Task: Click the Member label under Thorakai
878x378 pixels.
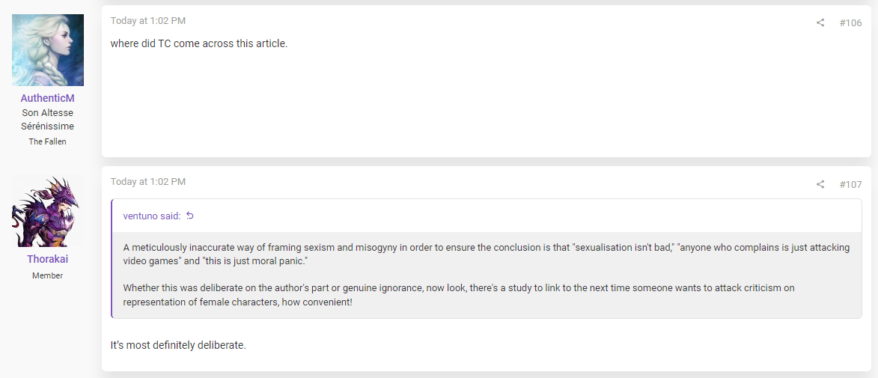Action: [x=48, y=275]
